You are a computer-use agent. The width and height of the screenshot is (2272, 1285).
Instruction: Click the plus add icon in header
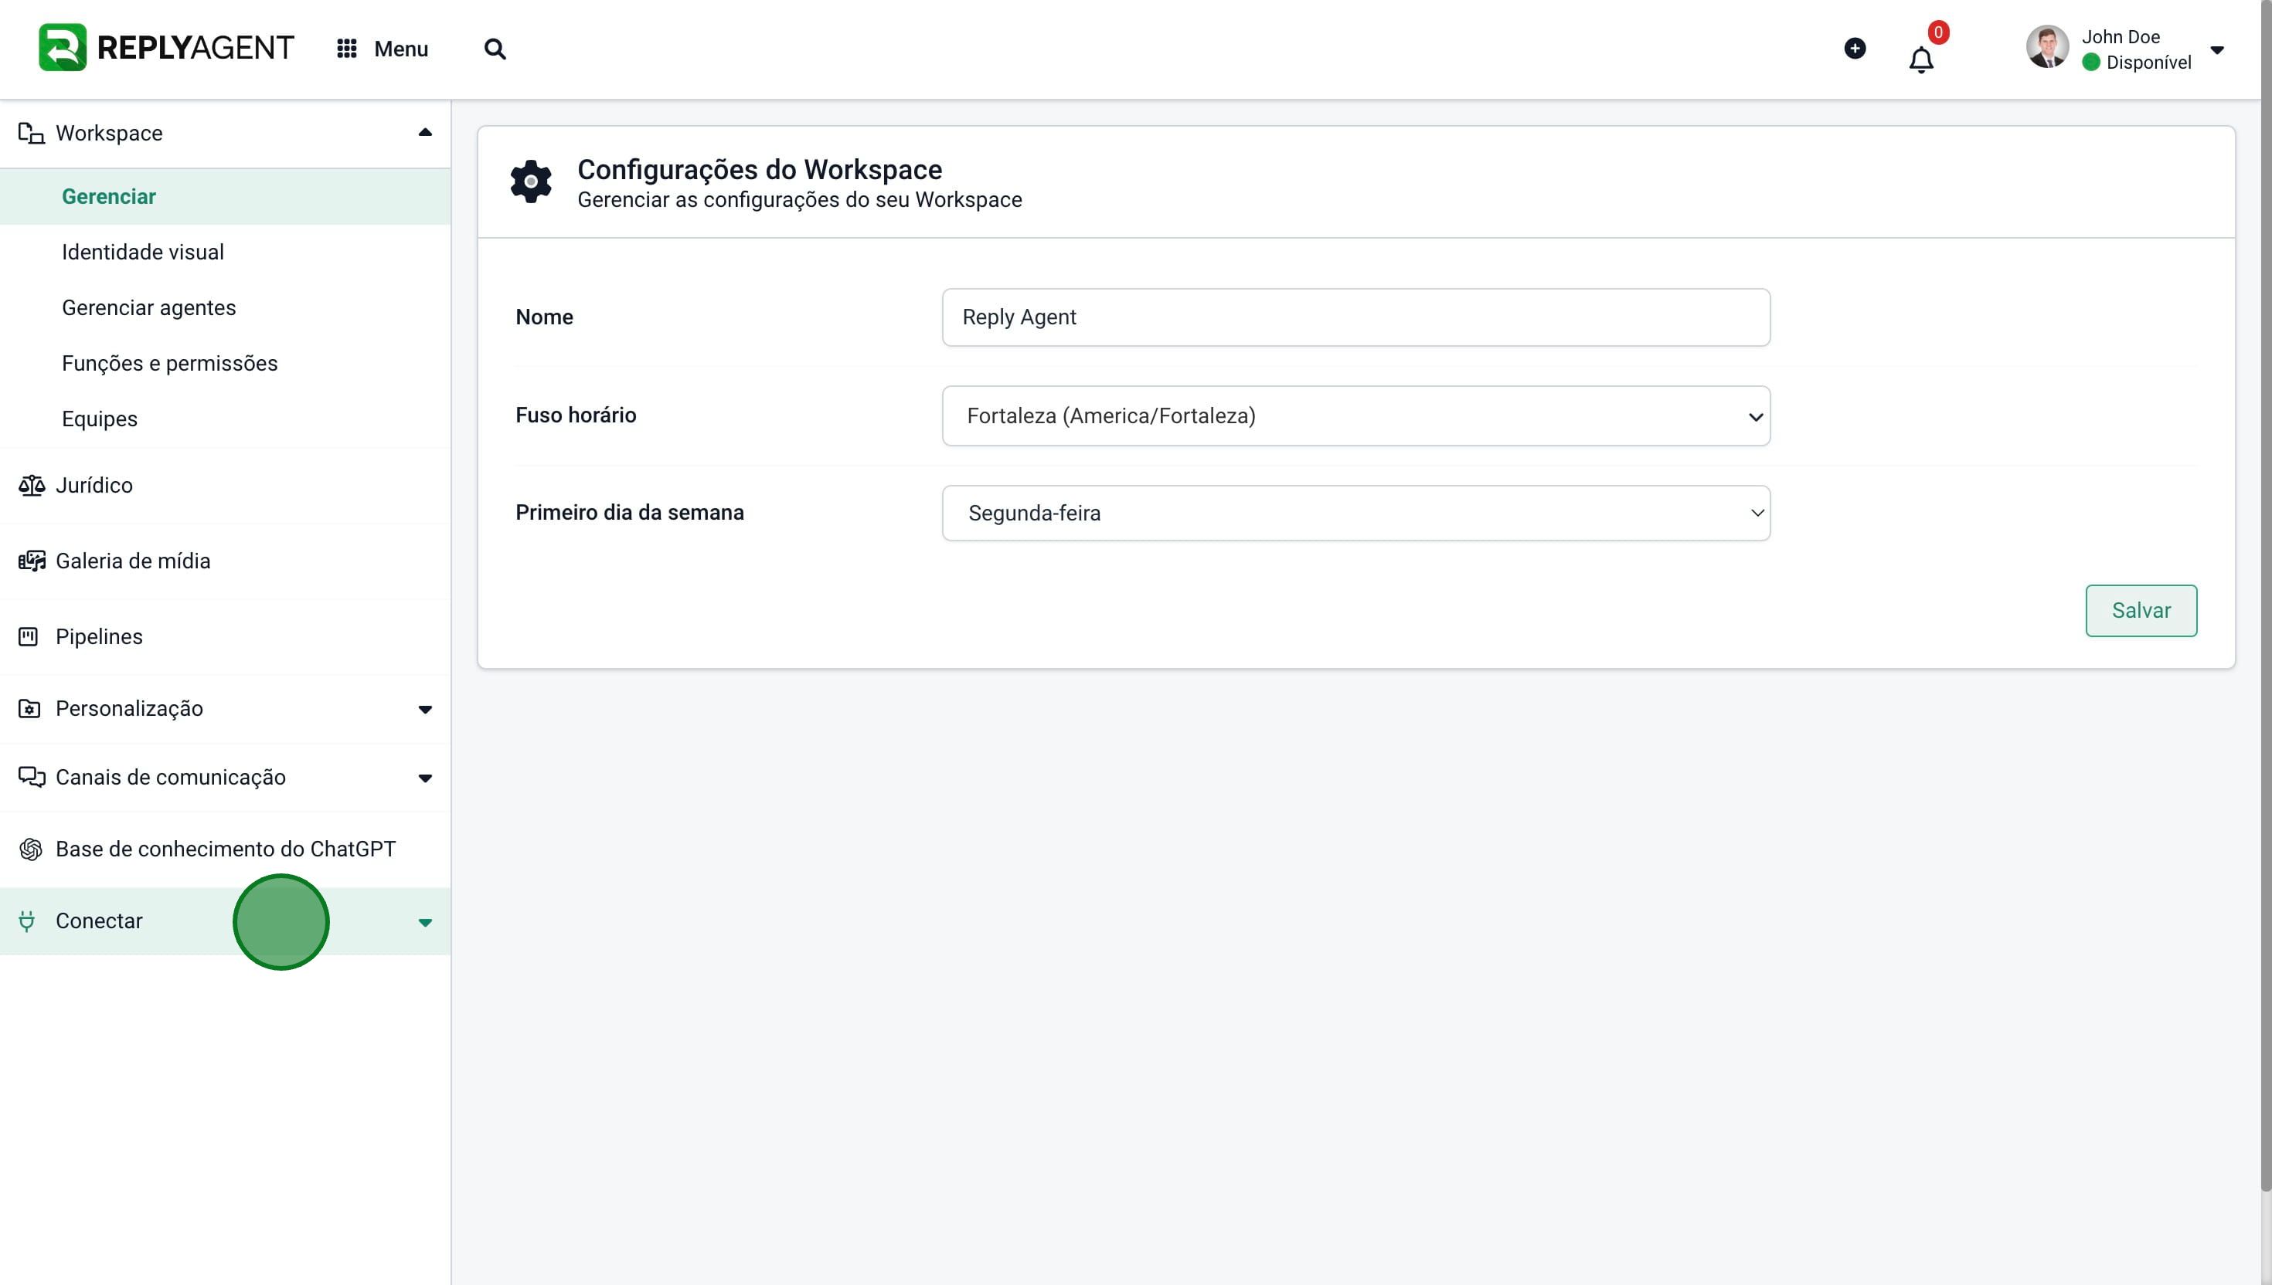[x=1855, y=49]
